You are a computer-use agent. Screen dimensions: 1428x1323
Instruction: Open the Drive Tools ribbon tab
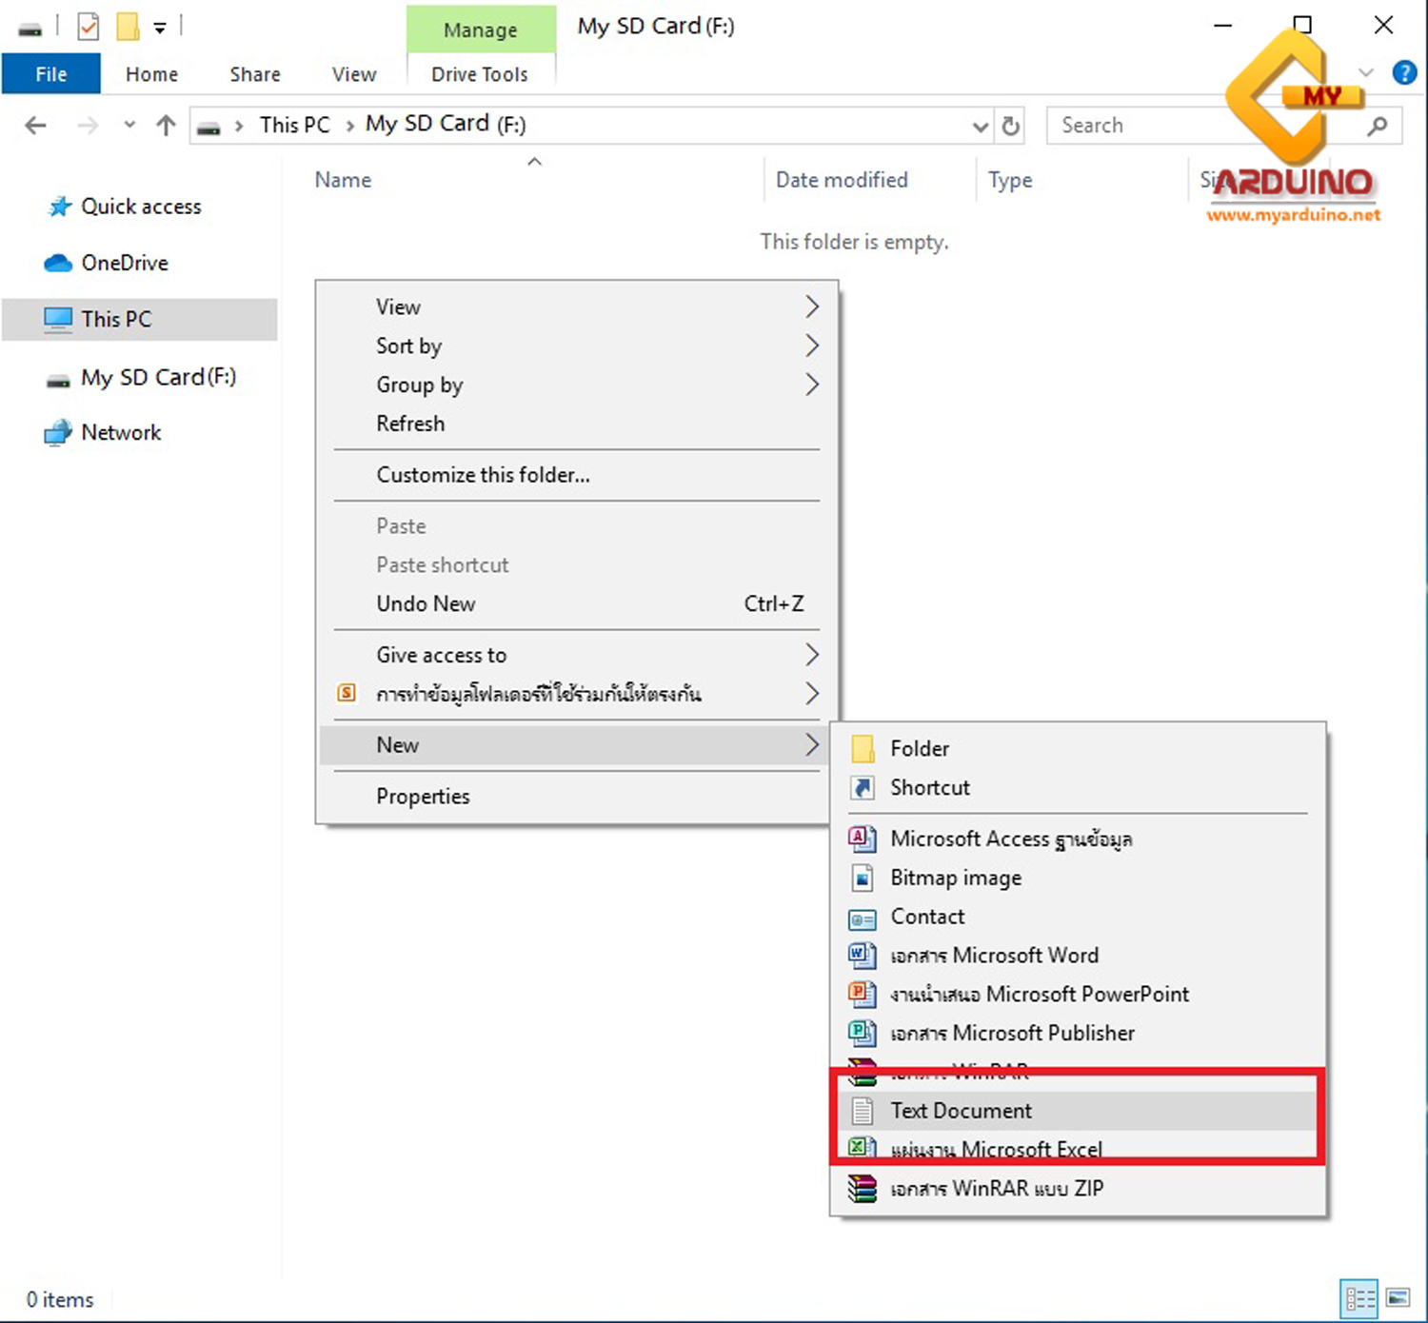(x=479, y=74)
